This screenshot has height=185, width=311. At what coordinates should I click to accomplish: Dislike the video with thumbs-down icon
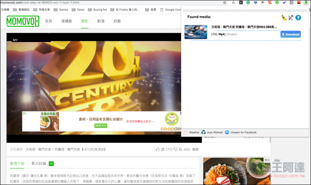click(x=176, y=149)
